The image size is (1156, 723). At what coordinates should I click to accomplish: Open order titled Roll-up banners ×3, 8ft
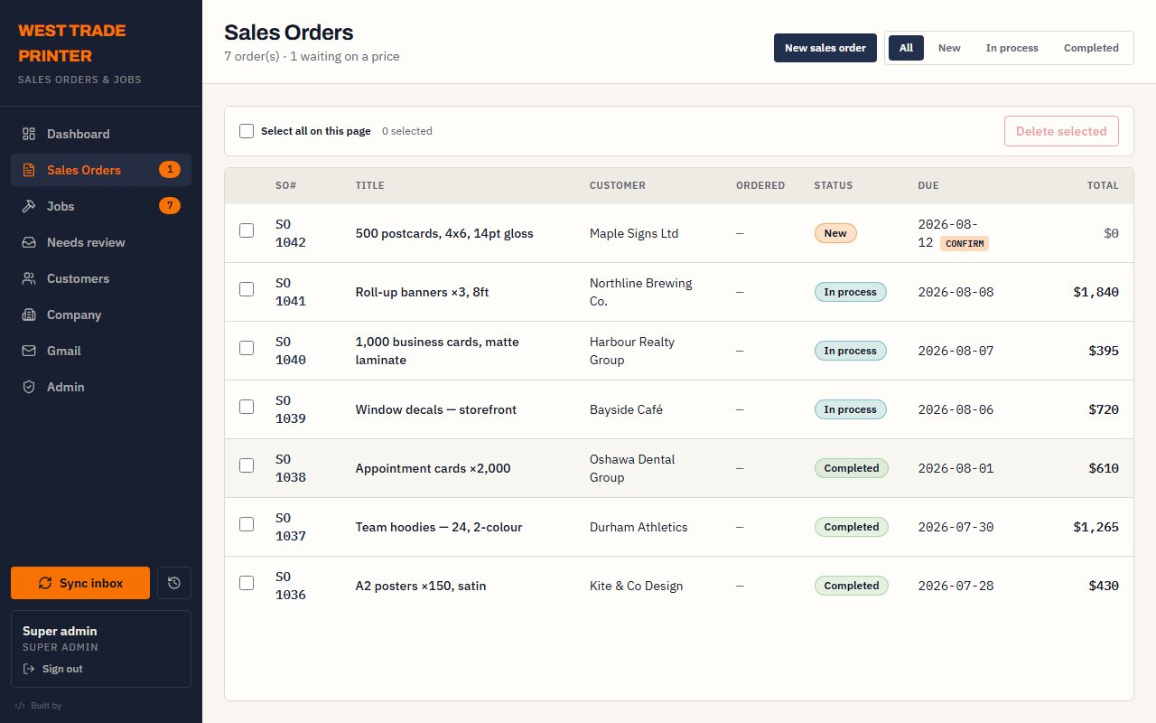(x=422, y=292)
